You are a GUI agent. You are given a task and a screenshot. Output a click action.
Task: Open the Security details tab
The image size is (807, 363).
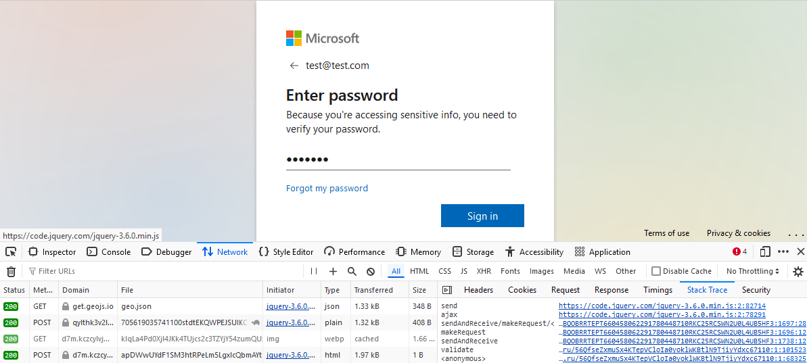click(756, 290)
